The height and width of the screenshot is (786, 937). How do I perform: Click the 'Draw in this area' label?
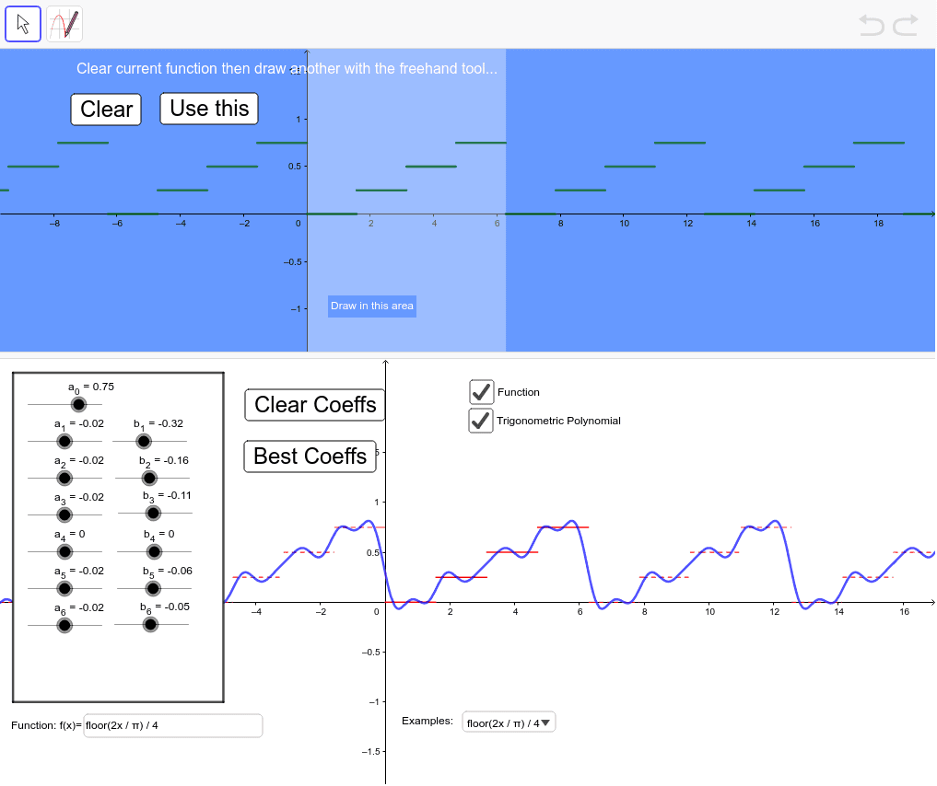tap(371, 306)
